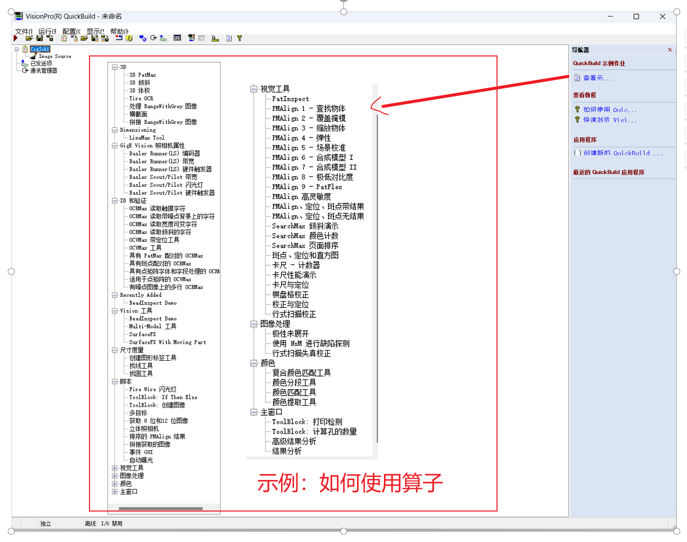Collapse the ID 和验证 category
This screenshot has height=542, width=687.
coord(114,201)
